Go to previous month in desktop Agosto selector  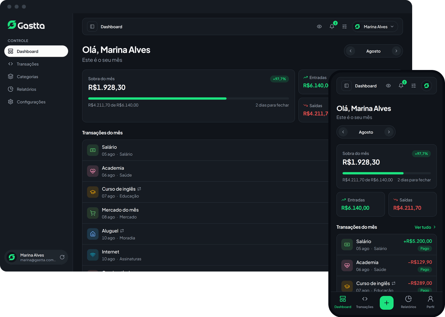click(350, 51)
